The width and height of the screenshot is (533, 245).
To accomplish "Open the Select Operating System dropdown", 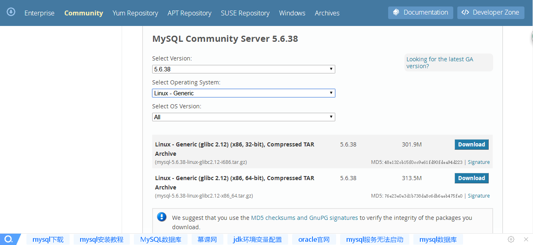I will coord(243,93).
